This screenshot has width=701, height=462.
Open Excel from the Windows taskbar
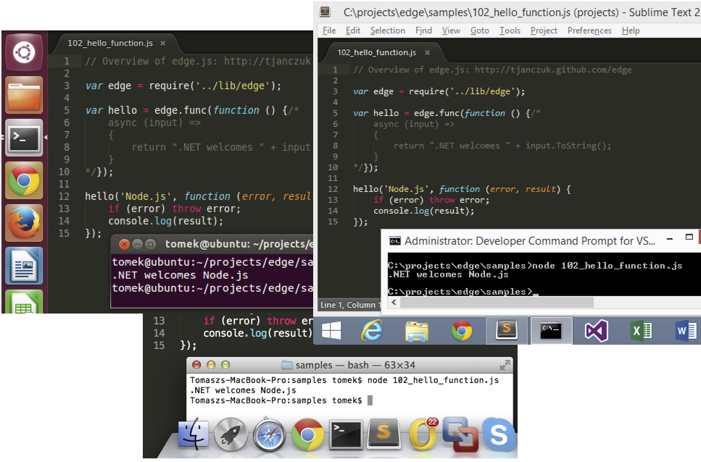641,331
